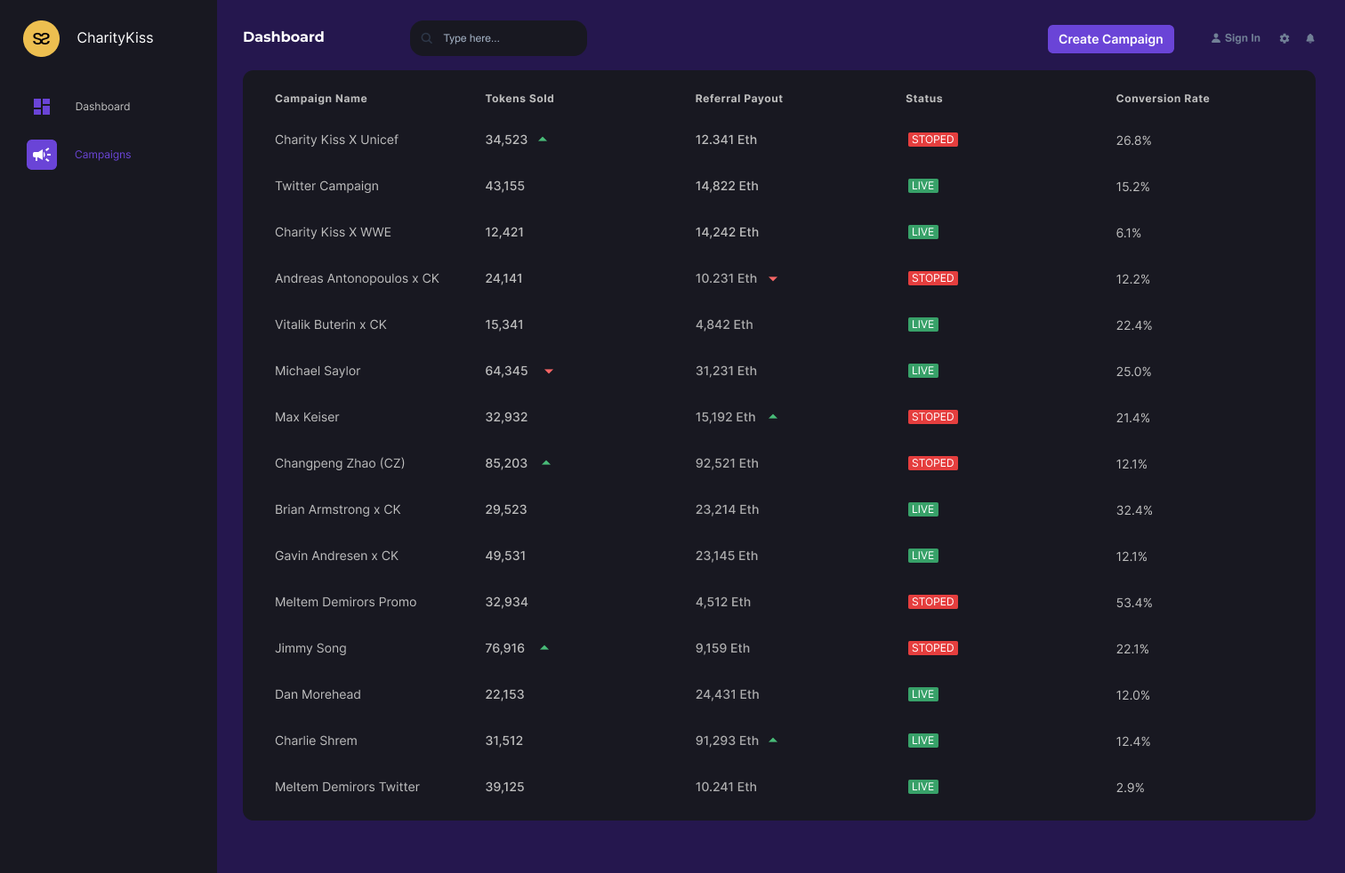1345x873 pixels.
Task: Open the Michael Saylor campaign
Action: coord(318,371)
